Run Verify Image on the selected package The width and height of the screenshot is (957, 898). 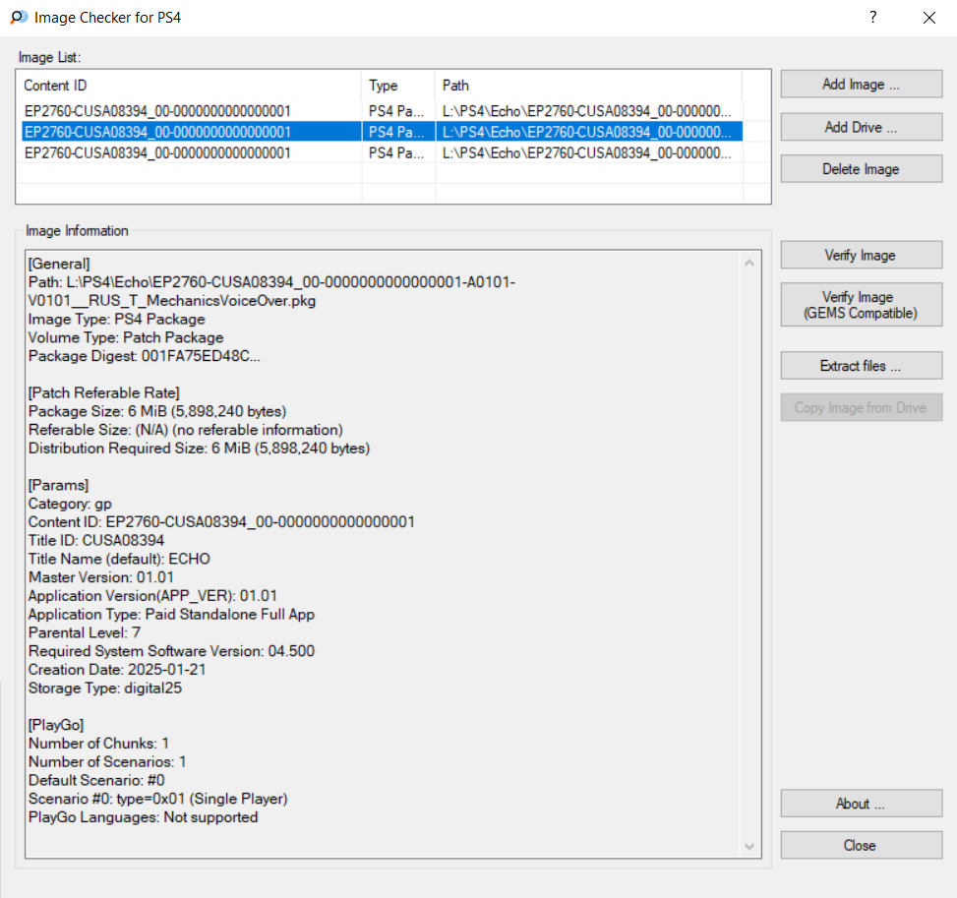pos(862,255)
